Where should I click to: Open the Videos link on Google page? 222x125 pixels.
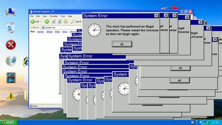49,32
